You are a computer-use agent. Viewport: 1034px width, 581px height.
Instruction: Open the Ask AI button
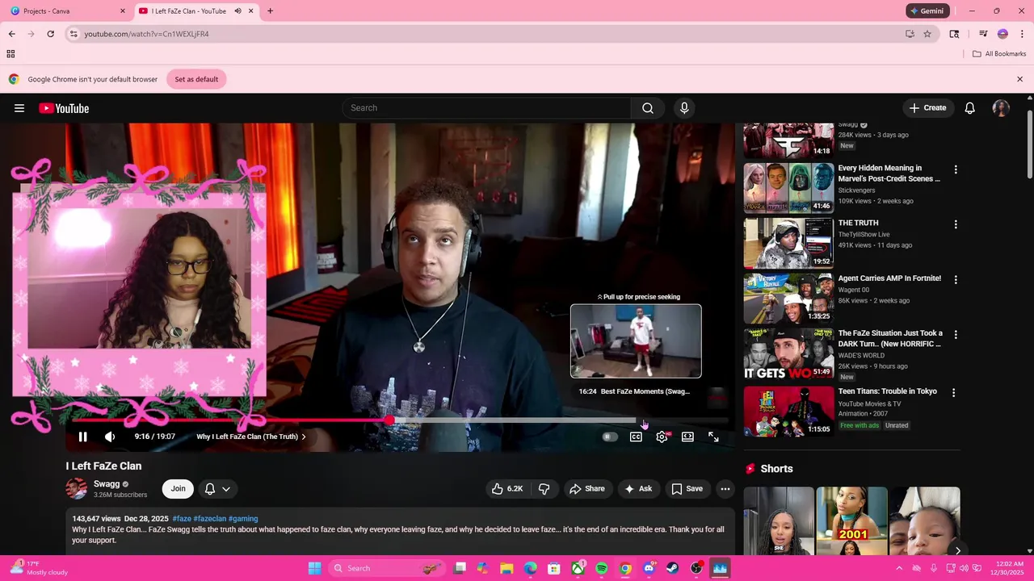[x=638, y=489]
